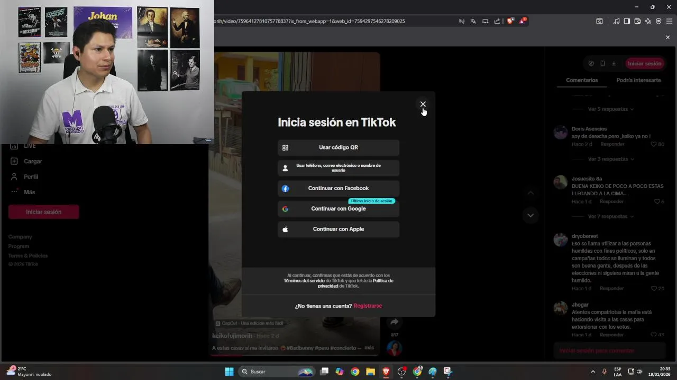The width and height of the screenshot is (677, 380).
Task: Like Josuesito 8a's comment
Action: 657,202
